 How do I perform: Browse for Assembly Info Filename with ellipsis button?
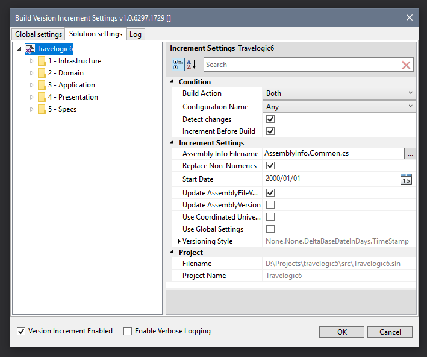point(410,154)
